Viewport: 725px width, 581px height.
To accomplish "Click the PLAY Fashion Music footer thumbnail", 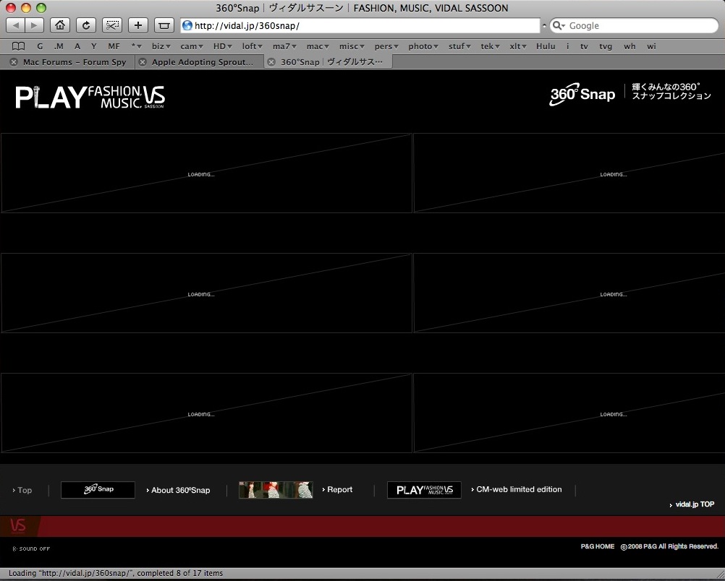I will (x=424, y=489).
